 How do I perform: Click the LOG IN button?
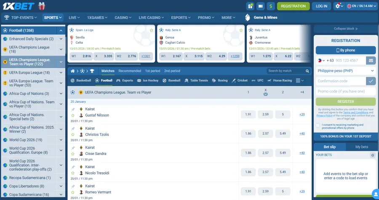click(x=321, y=6)
